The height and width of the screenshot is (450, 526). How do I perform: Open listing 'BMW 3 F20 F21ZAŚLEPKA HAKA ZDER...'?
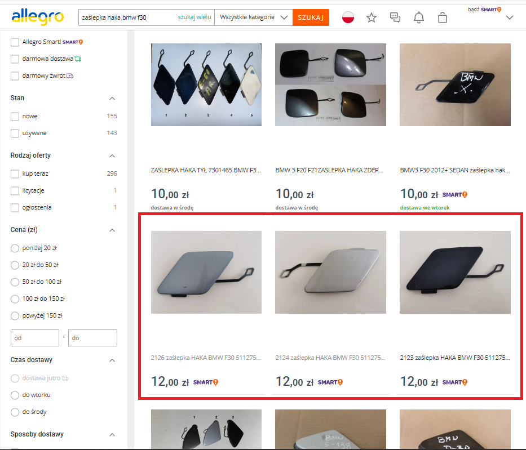click(x=329, y=170)
